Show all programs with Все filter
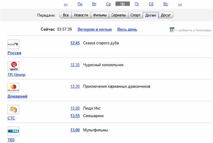The image size is (213, 143). 65,15
